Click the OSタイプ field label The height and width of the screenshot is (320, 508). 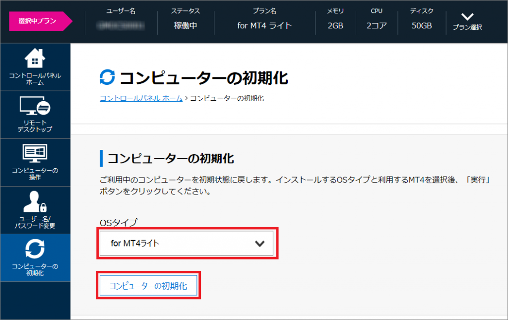119,222
